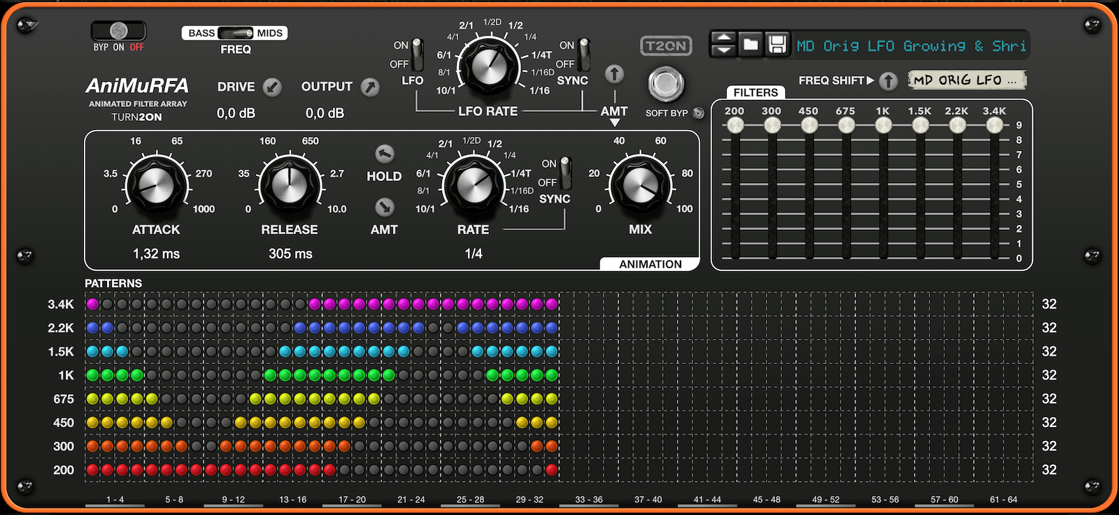This screenshot has height=515, width=1119.
Task: Click the SOFT BYP small indicator icon
Action: click(x=698, y=113)
